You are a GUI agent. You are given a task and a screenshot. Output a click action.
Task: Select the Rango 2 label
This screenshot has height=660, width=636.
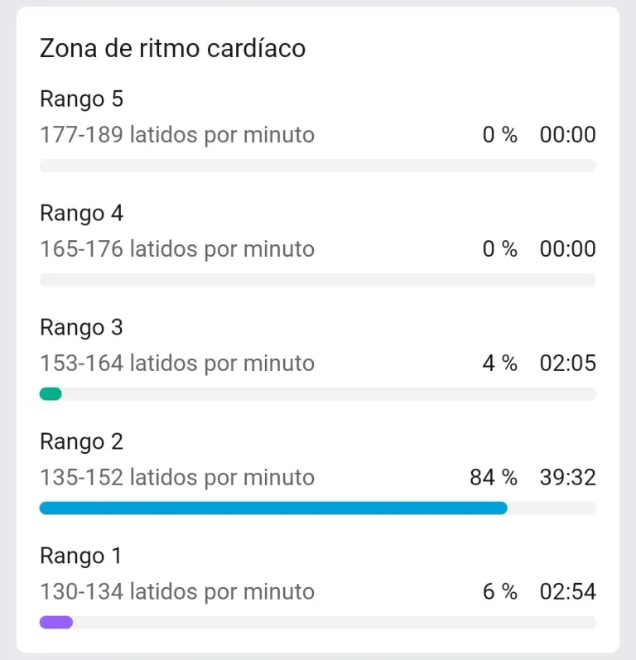[81, 442]
